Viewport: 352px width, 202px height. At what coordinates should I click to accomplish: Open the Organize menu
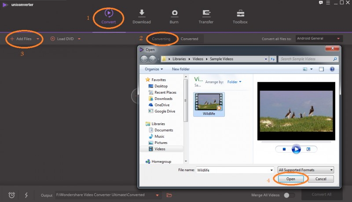(x=154, y=69)
